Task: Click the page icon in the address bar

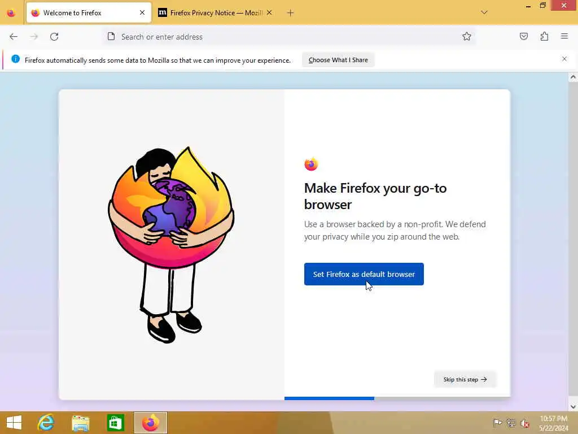Action: point(111,36)
